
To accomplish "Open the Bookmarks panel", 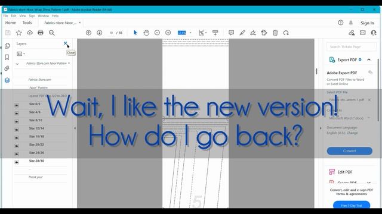I will pyautogui.click(x=7, y=57).
